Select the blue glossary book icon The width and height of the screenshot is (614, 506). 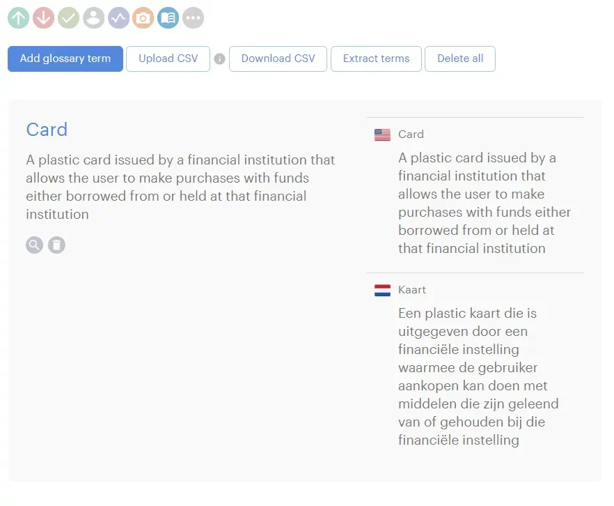click(x=168, y=18)
